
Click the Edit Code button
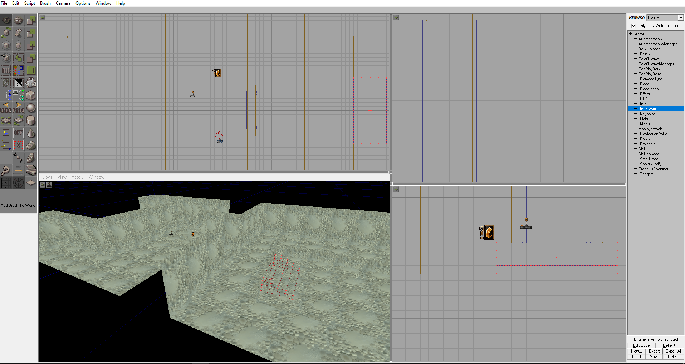pos(641,345)
